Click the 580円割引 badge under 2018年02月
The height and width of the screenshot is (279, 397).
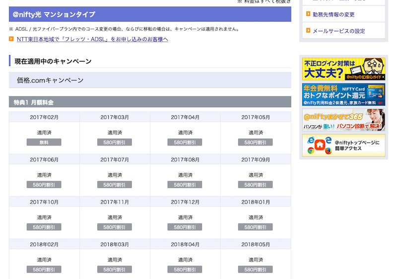coord(44,270)
